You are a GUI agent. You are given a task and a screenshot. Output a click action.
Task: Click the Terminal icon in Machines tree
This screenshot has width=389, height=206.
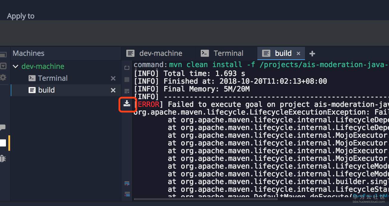point(32,78)
